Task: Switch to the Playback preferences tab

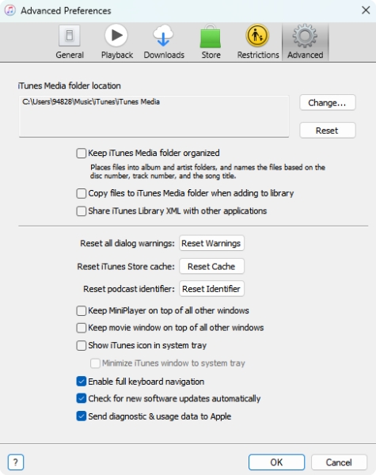Action: tap(117, 42)
